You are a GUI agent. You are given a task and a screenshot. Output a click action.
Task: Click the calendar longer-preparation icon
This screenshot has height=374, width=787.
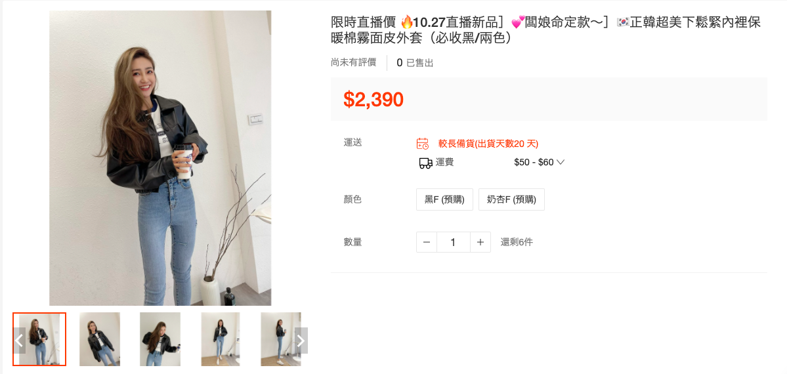(x=423, y=144)
